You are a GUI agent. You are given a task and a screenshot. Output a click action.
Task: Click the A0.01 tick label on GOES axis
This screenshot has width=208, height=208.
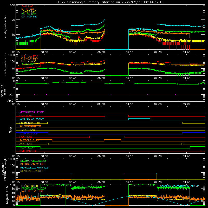point(11,101)
